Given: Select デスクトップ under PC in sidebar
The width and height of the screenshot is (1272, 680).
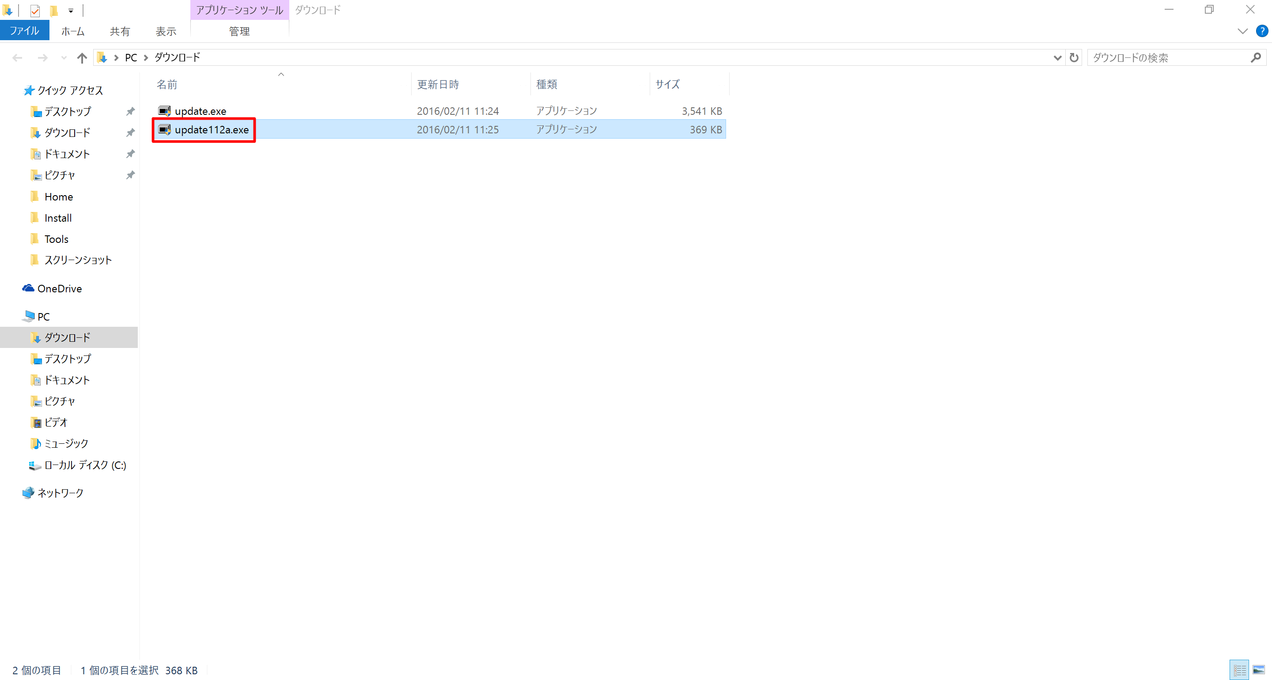Looking at the screenshot, I should point(68,359).
